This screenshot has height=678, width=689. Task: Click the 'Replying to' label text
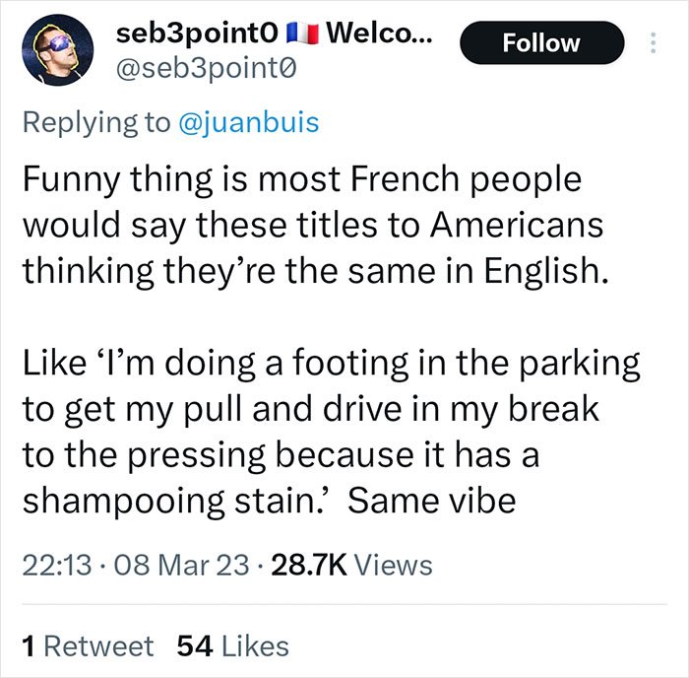[x=96, y=122]
